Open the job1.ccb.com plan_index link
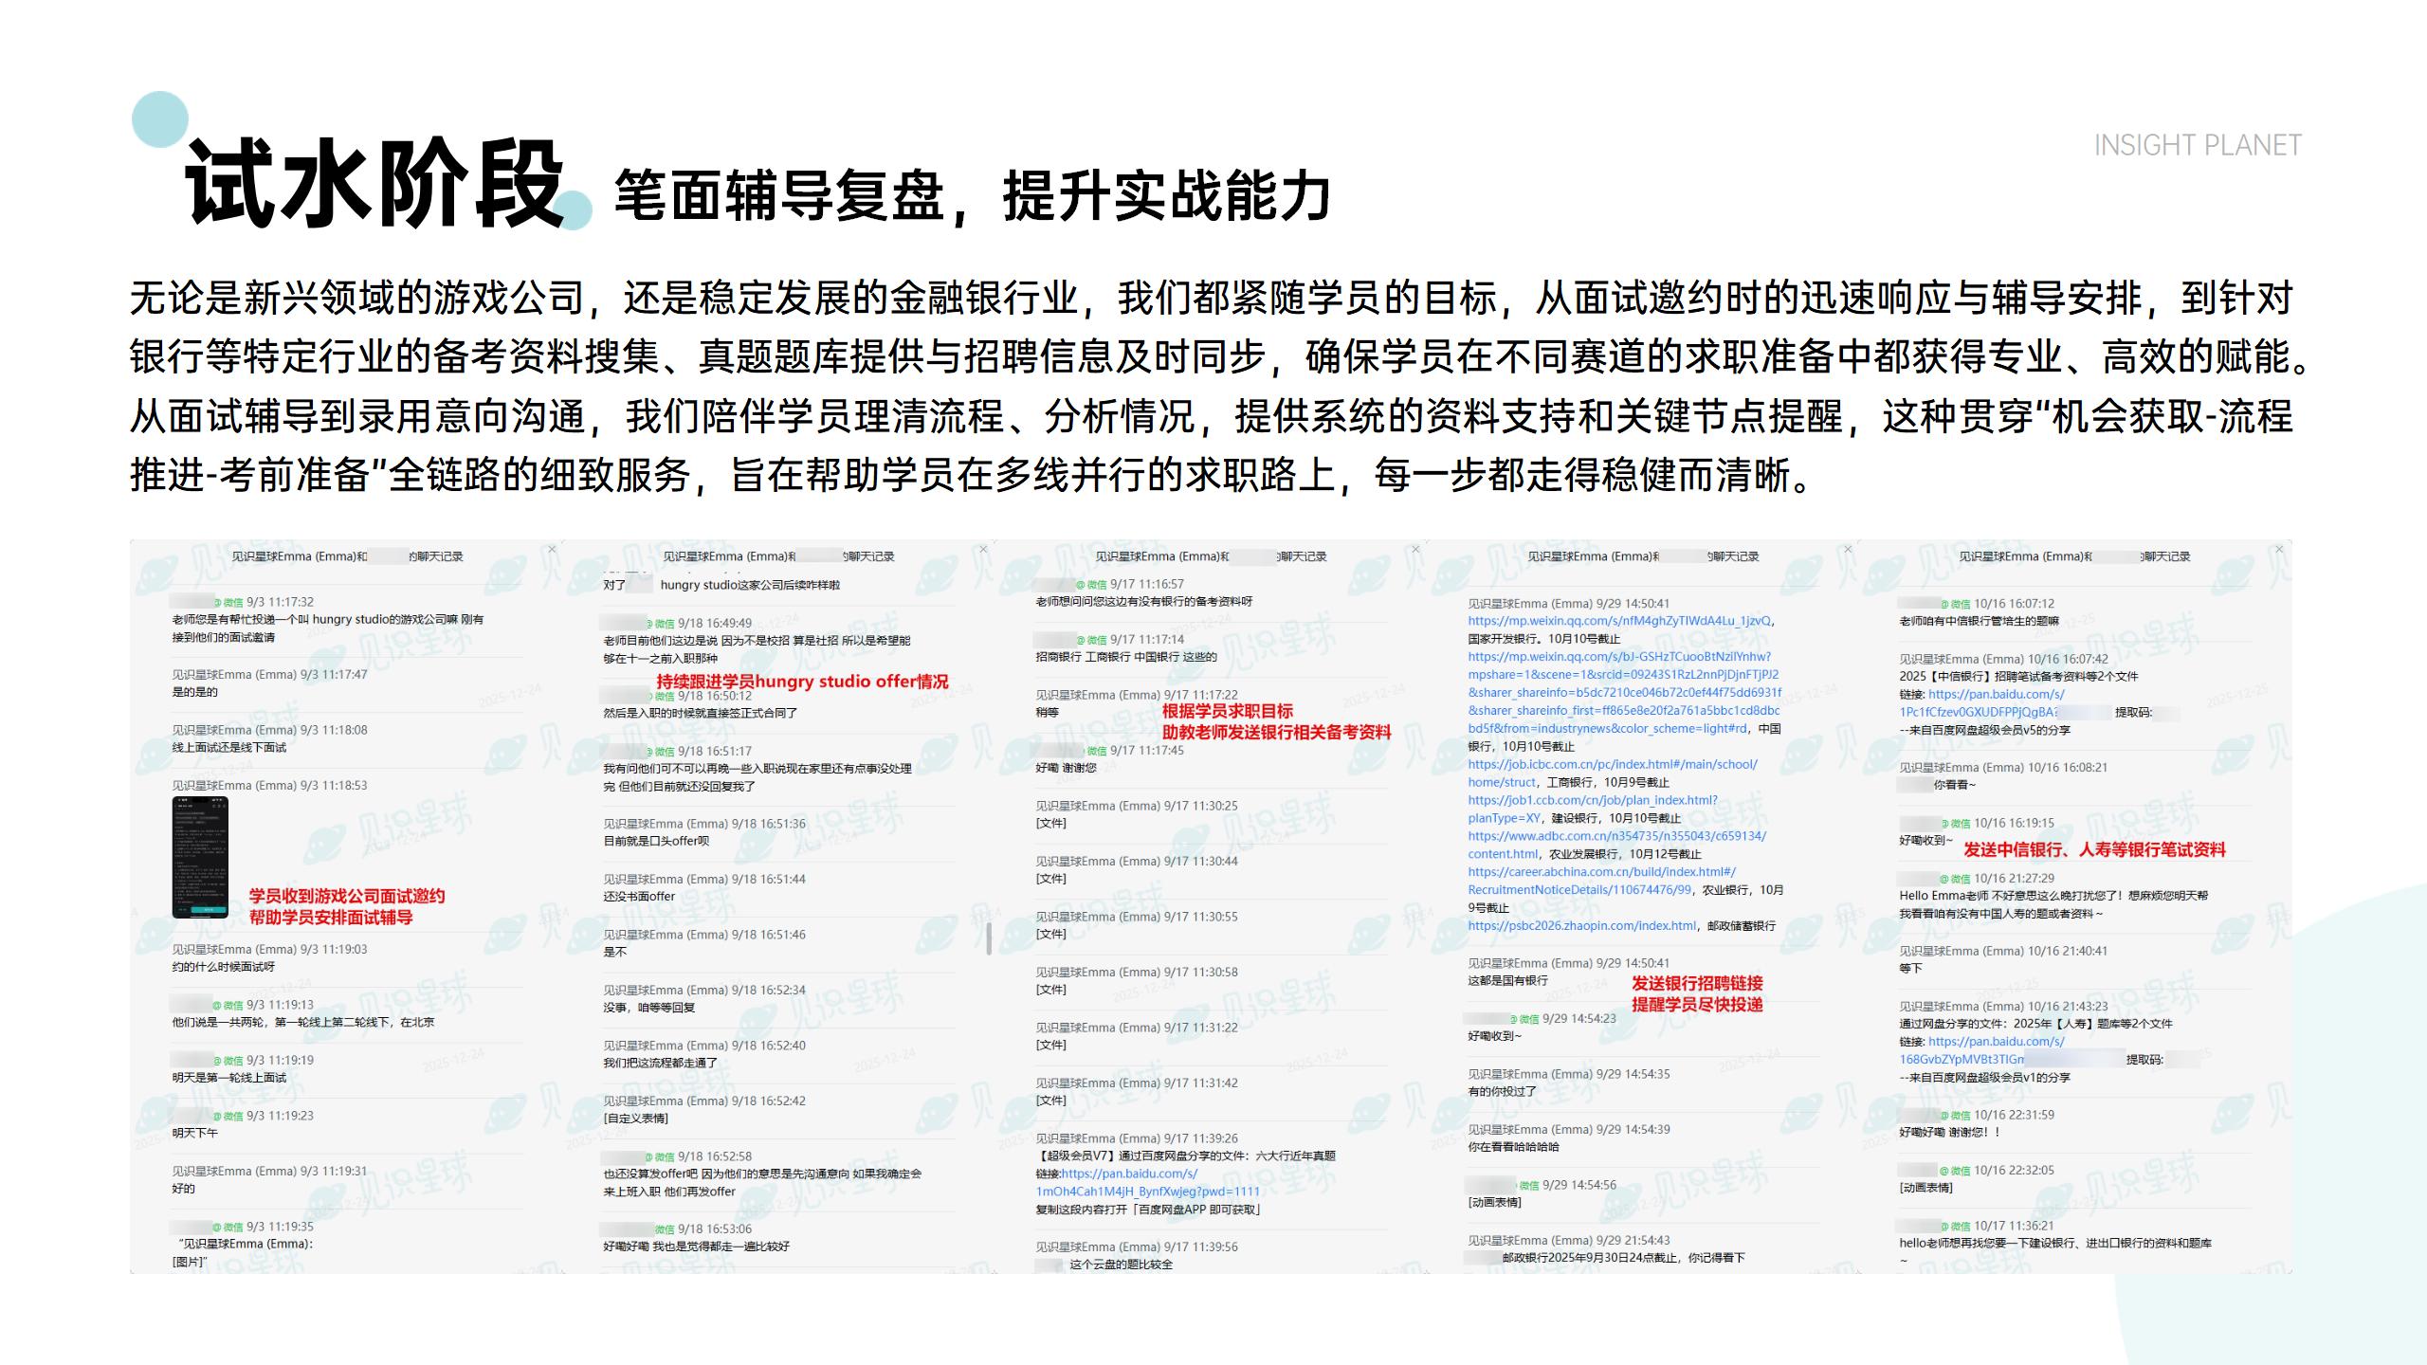Screen dimensions: 2427x1365 coord(1593,801)
